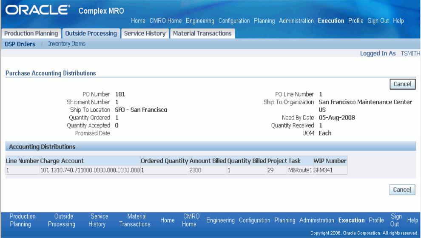Click footer Outside Processing link
Viewport: 421px width, 238px height.
[62, 220]
